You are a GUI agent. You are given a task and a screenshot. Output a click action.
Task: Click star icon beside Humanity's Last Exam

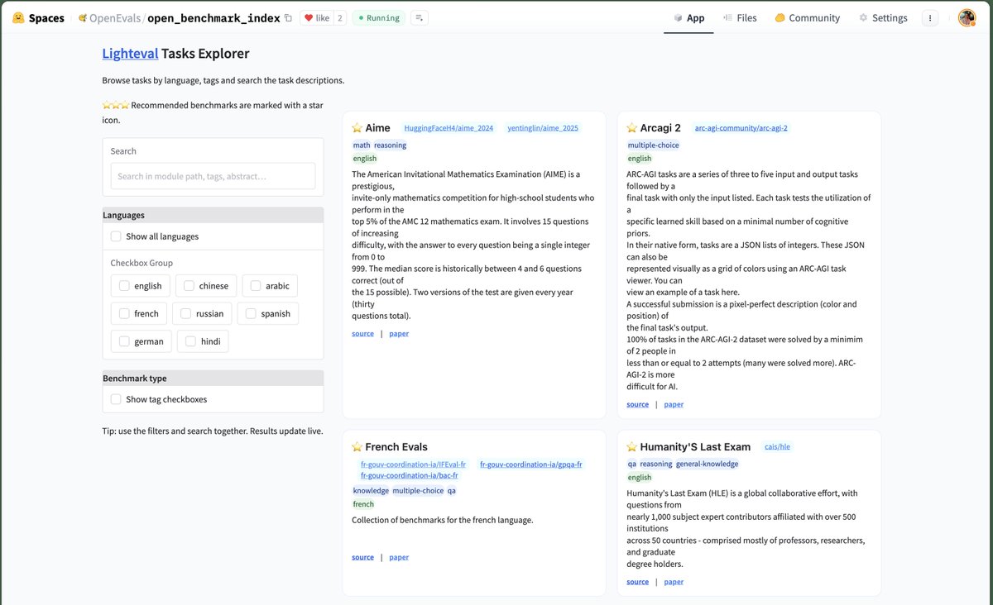(x=632, y=447)
